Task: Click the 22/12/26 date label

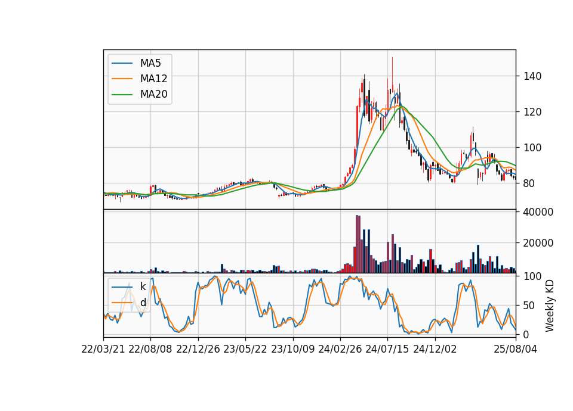Action: click(198, 349)
